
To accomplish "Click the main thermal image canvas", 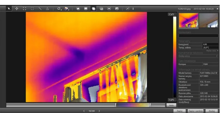I will (86, 57).
